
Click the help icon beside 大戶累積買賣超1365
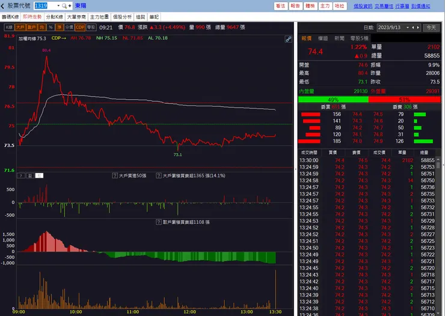[159, 175]
